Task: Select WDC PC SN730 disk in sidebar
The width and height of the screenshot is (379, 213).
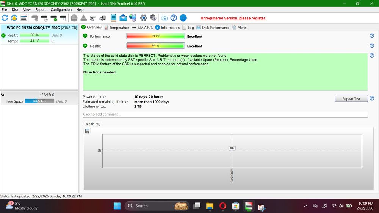Action: pos(39,34)
